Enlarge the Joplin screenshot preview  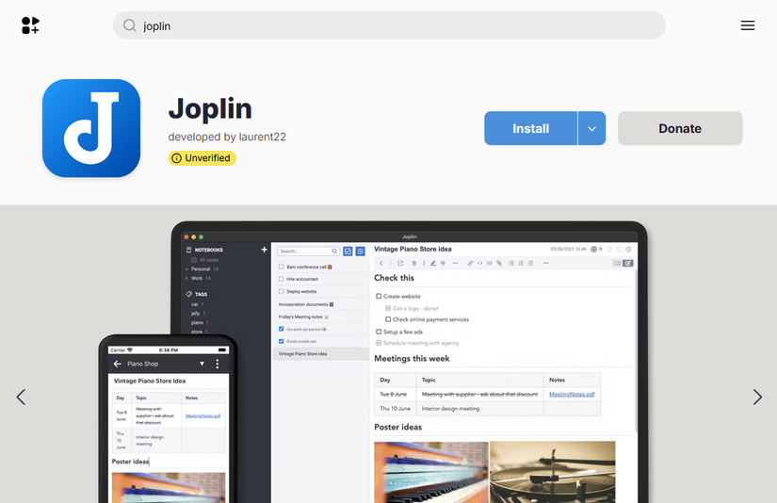(x=373, y=363)
